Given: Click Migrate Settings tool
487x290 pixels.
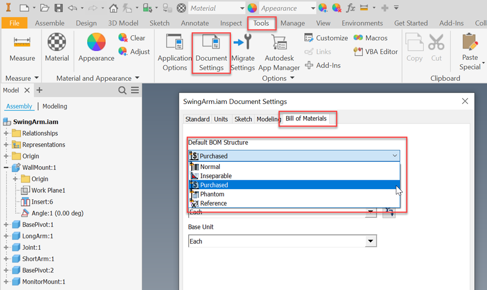Looking at the screenshot, I should tap(243, 53).
